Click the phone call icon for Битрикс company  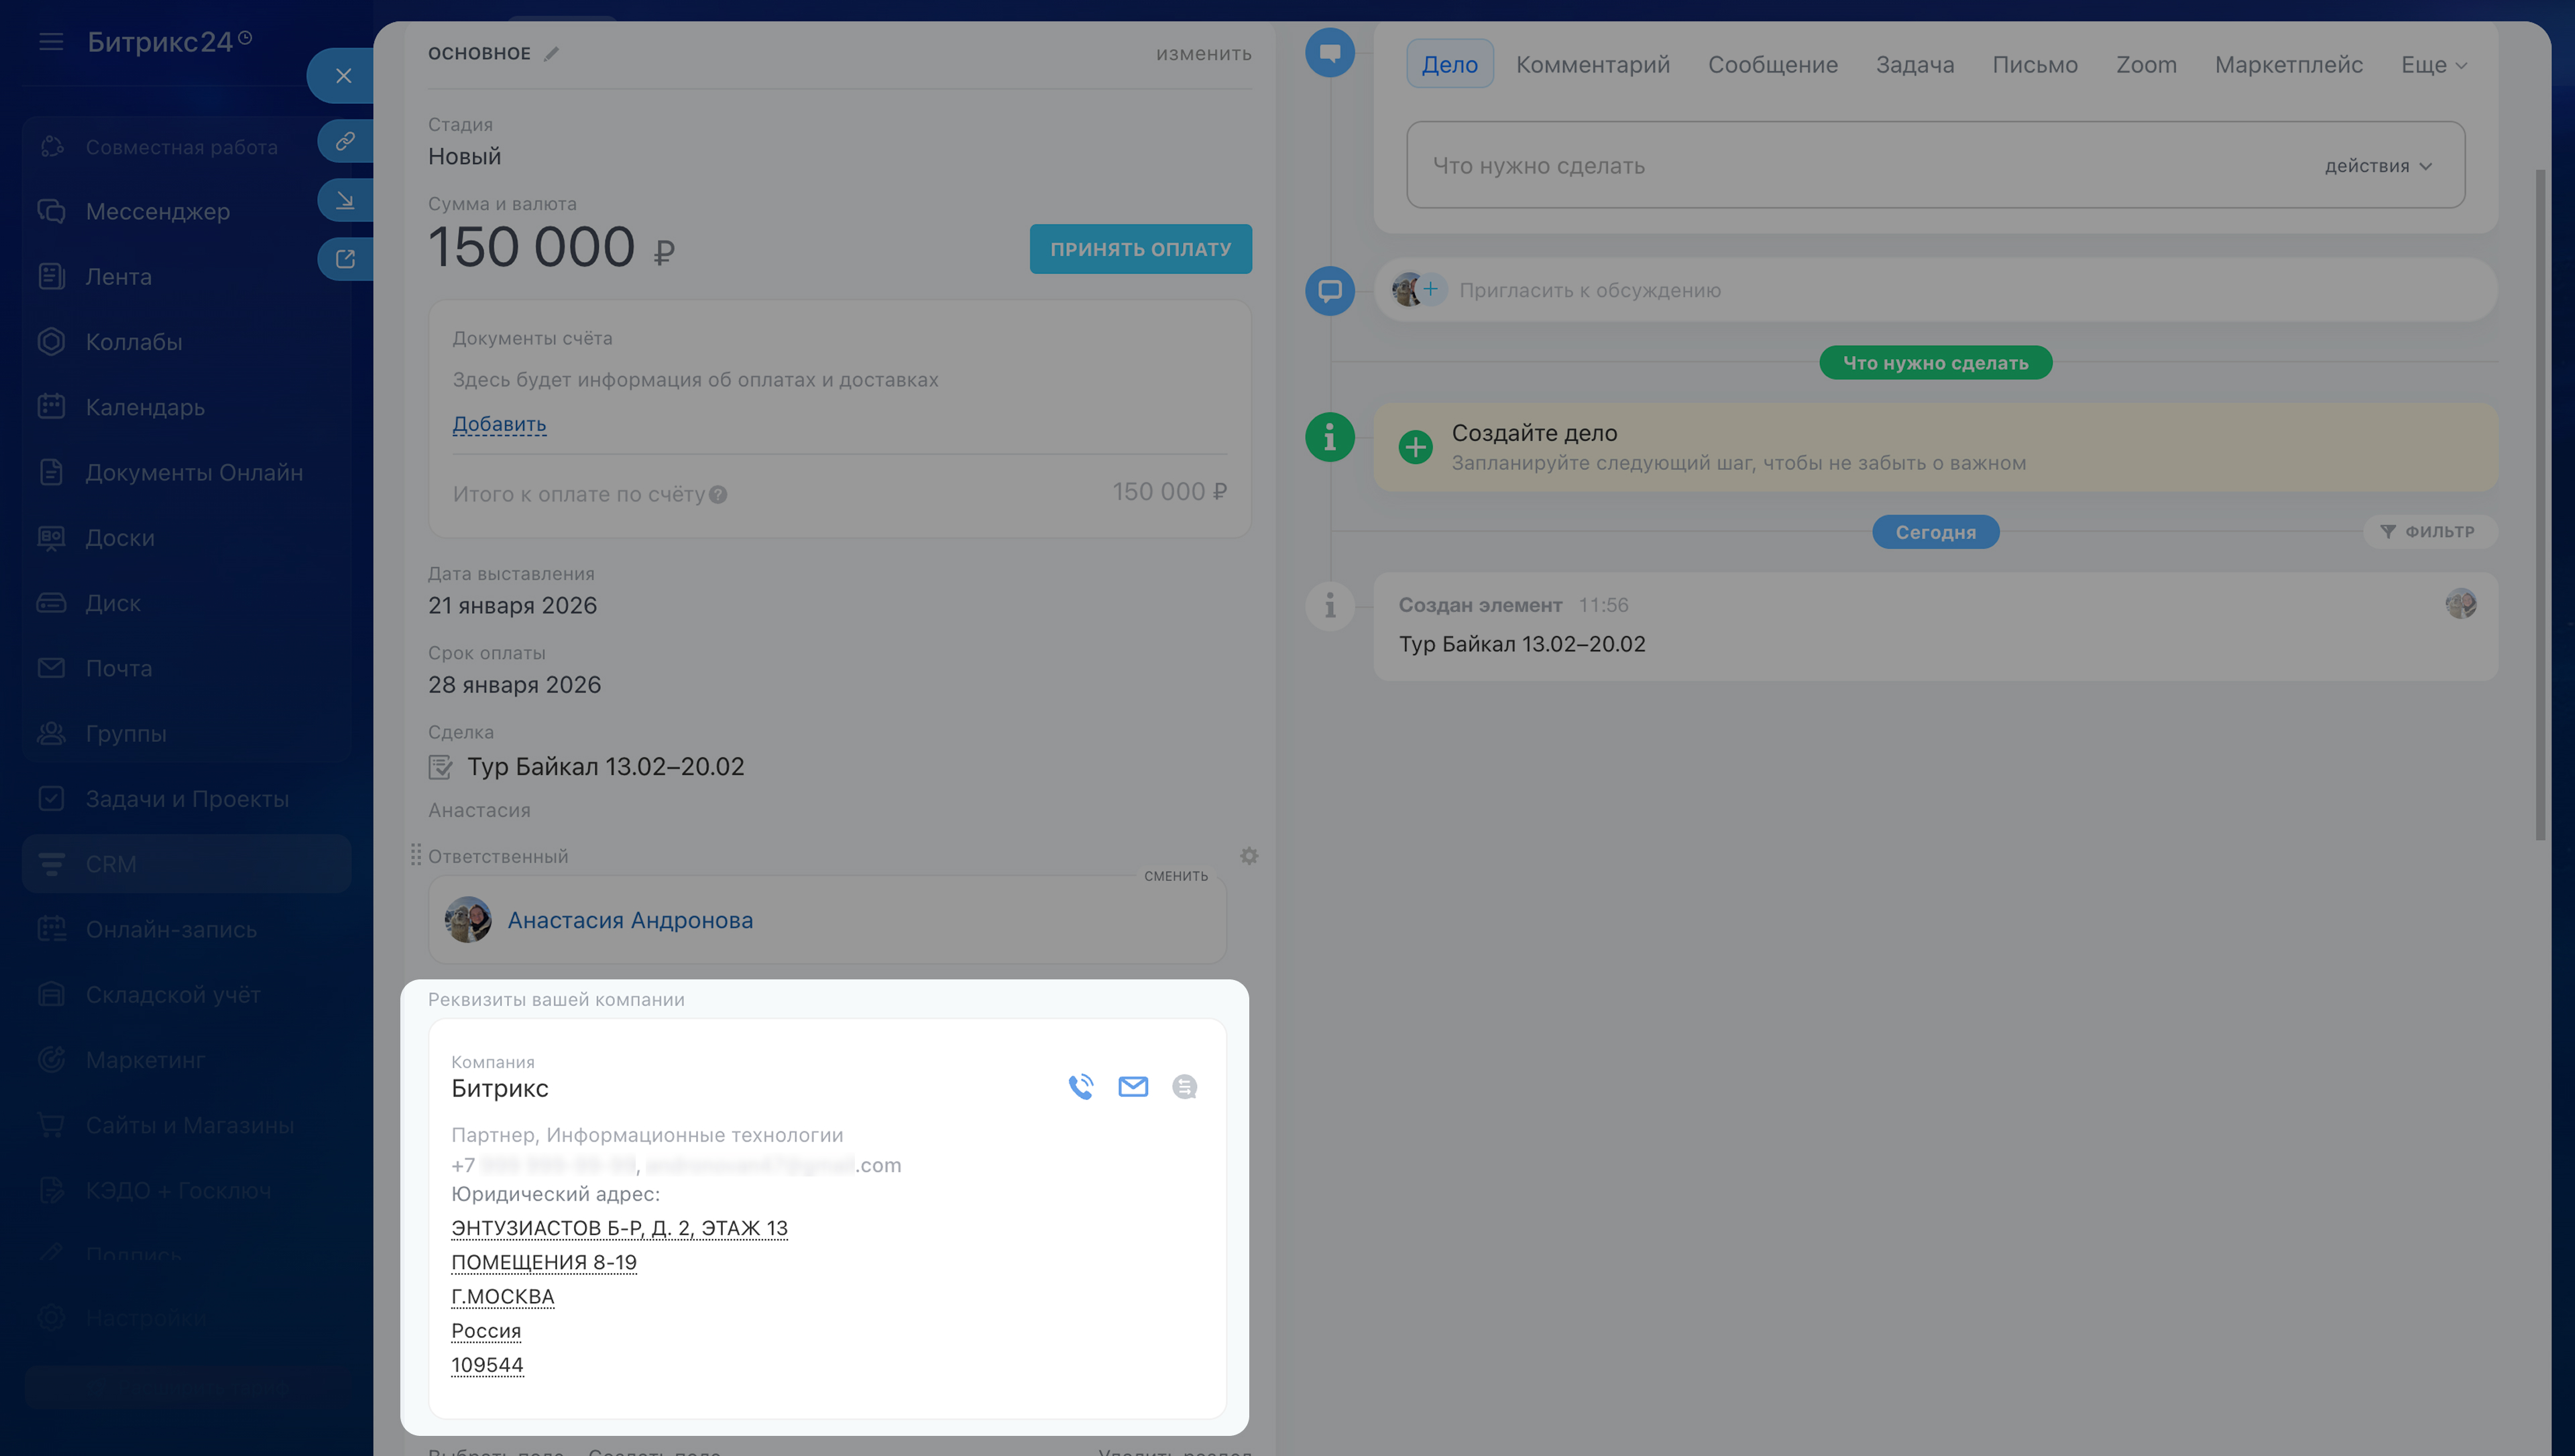pos(1080,1087)
